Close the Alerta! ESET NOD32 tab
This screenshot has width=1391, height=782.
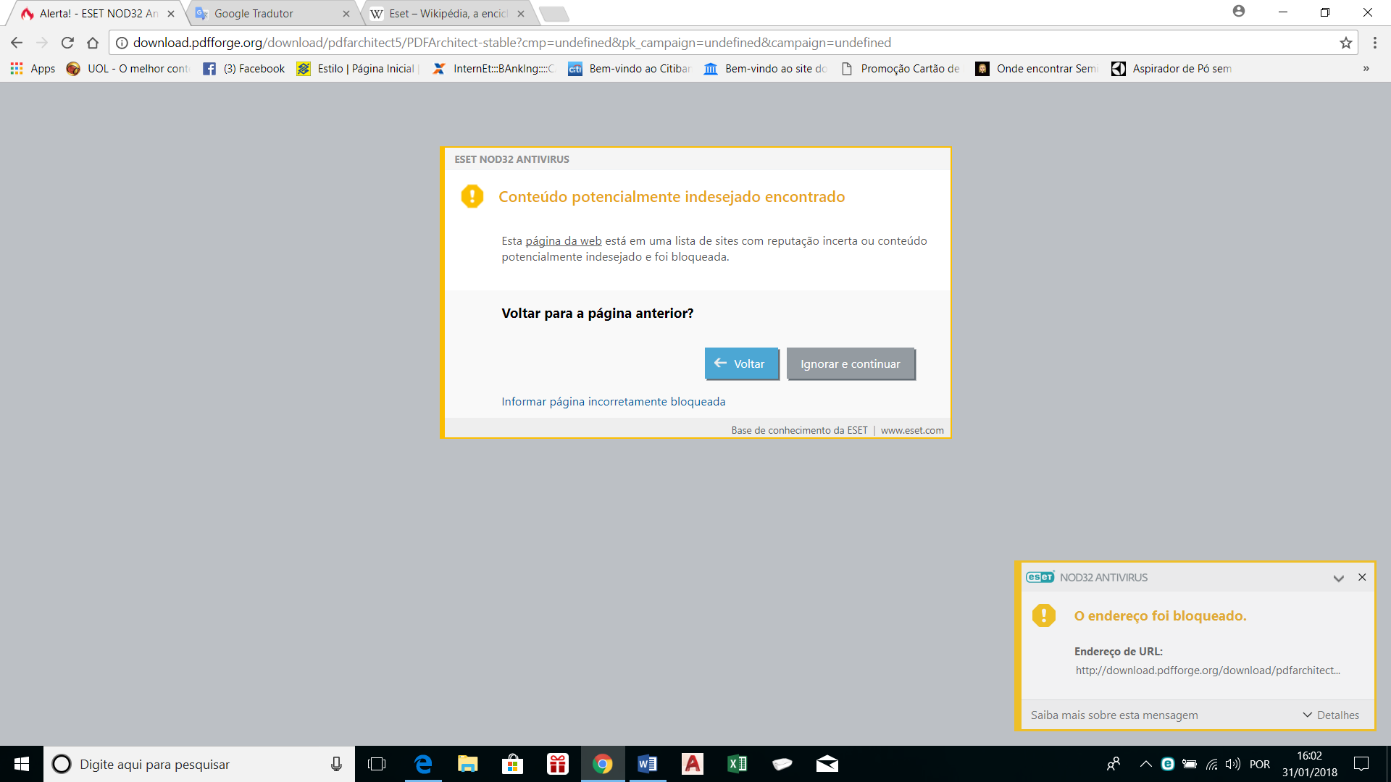(x=171, y=14)
